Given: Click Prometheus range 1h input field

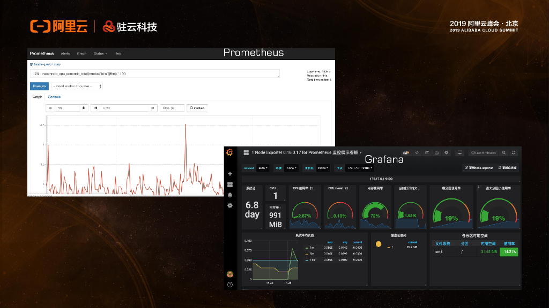Looking at the screenshot, I should click(67, 108).
